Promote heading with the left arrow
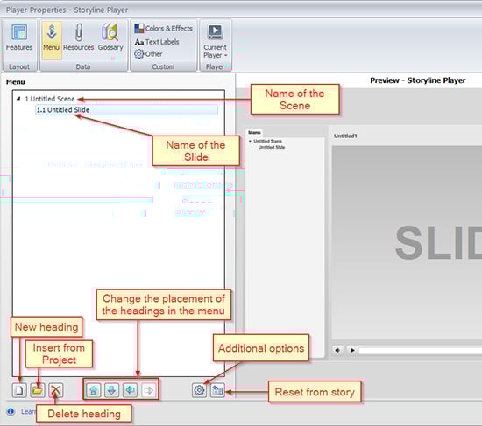Image resolution: width=482 pixels, height=426 pixels. tap(130, 390)
